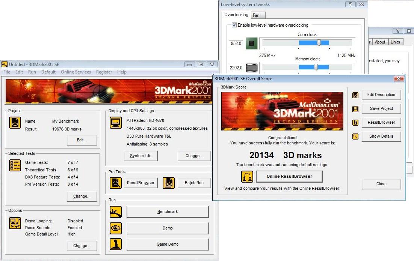
Task: Click the Demo eye icon
Action: coord(115,228)
